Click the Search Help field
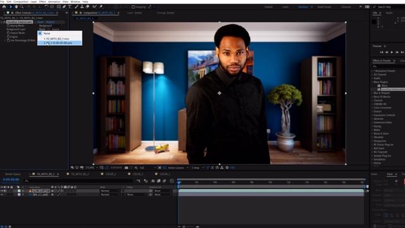405x228 pixels. coord(388,7)
